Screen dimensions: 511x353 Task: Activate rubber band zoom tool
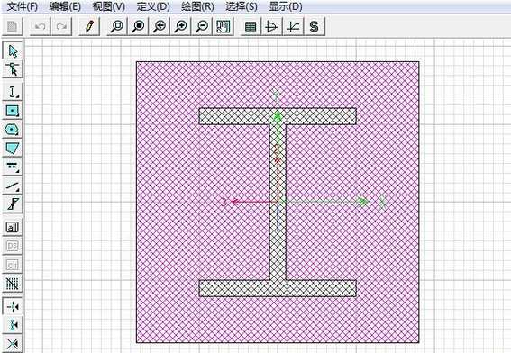pos(116,26)
